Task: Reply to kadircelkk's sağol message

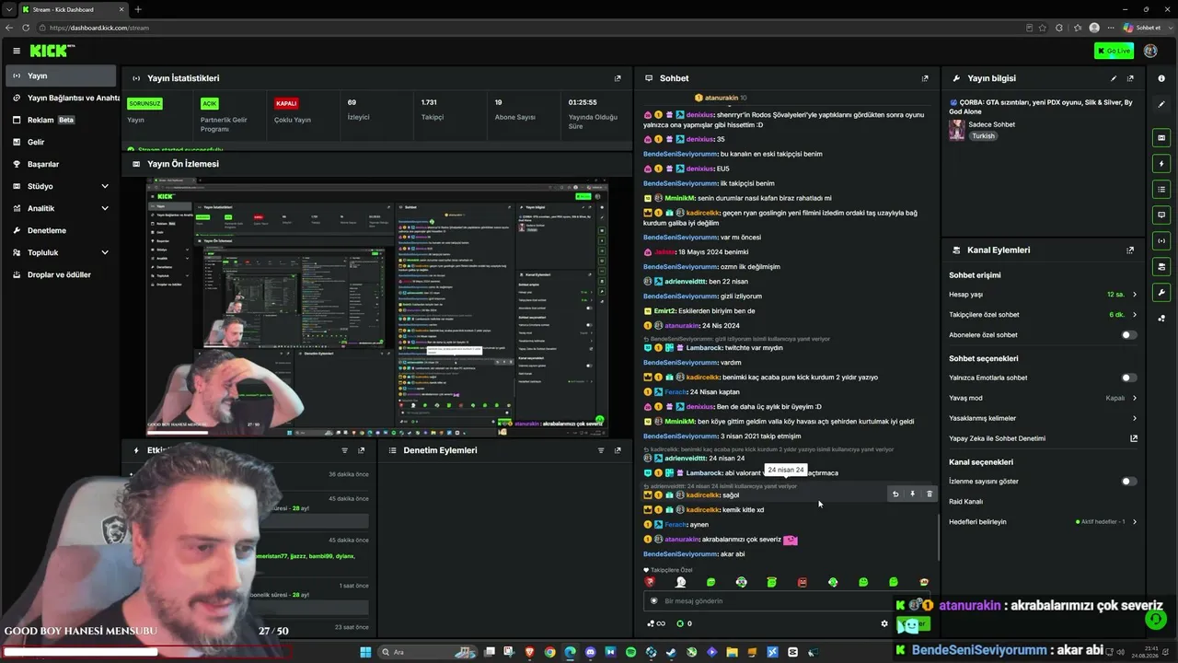Action: 895,494
